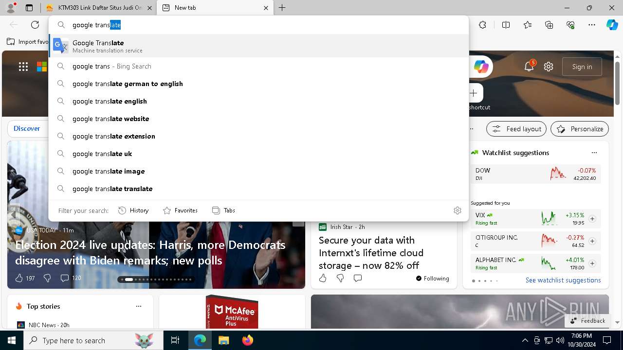
Task: Open Top stories more options menu
Action: coord(139,306)
